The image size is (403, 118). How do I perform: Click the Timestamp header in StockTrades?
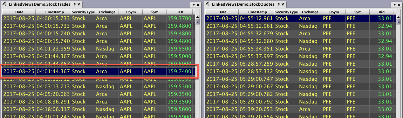coord(53,12)
